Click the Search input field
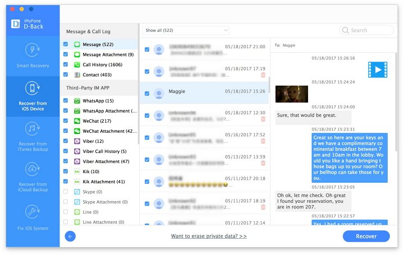Screen dimensions: 404x255 click(x=370, y=30)
